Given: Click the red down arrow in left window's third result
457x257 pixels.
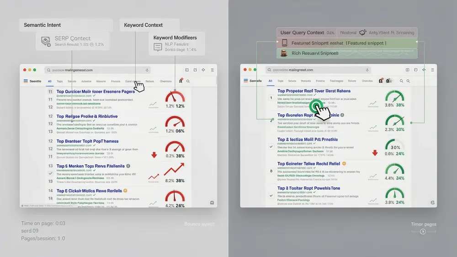Looking at the screenshot, I should tap(154, 155).
